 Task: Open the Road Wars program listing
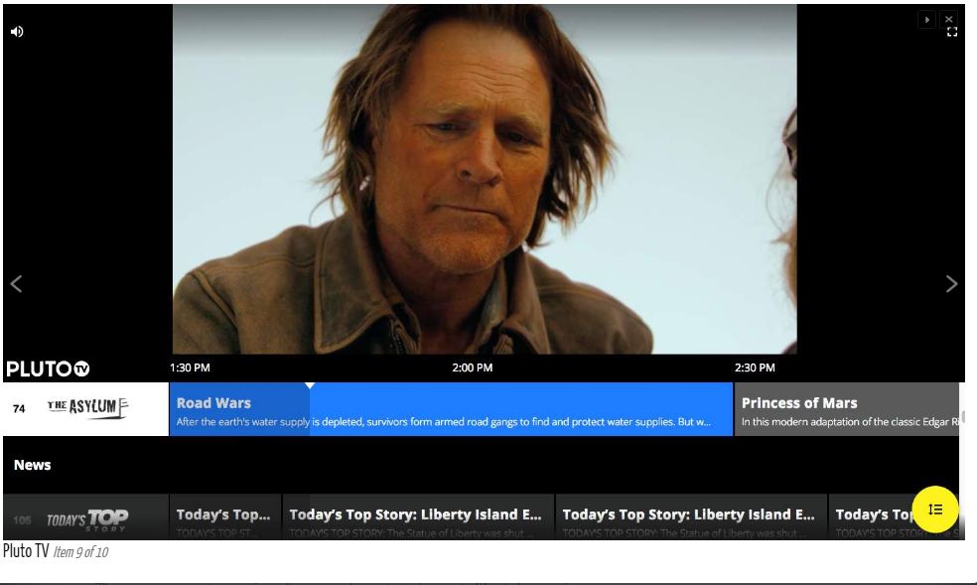point(451,409)
